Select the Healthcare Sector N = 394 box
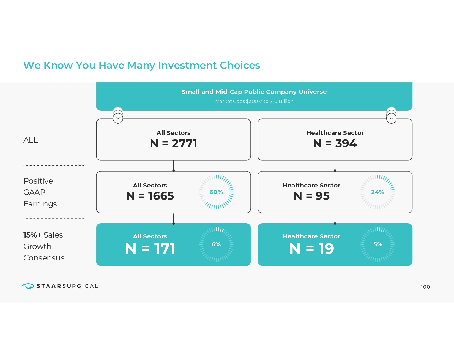Screen dimensions: 454x351 pos(335,140)
